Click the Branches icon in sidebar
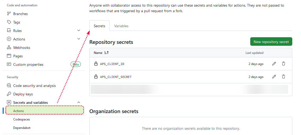 pyautogui.click(x=9, y=14)
